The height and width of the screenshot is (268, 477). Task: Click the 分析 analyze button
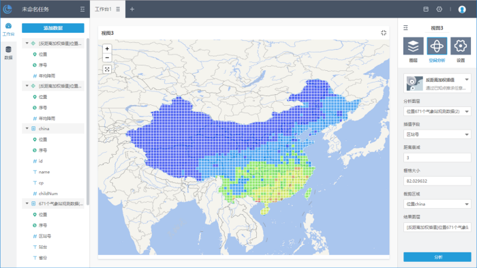(437, 257)
